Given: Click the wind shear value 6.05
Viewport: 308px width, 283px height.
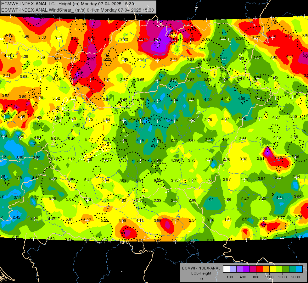Looking at the screenshot, I should coord(223,39).
